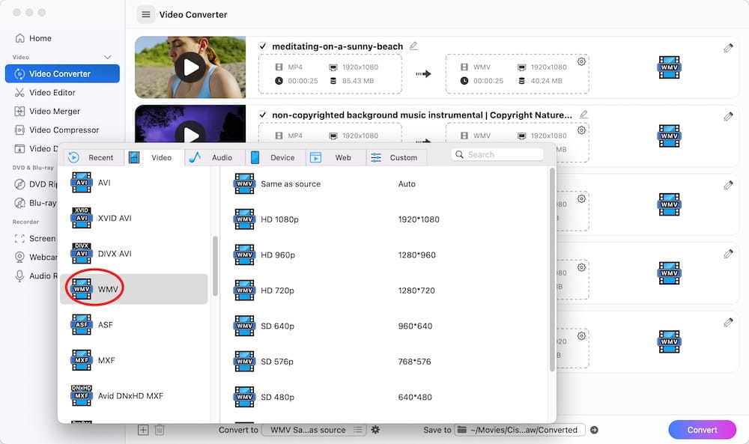Image resolution: width=749 pixels, height=444 pixels.
Task: Switch to the Video tab in format picker
Action: click(154, 157)
